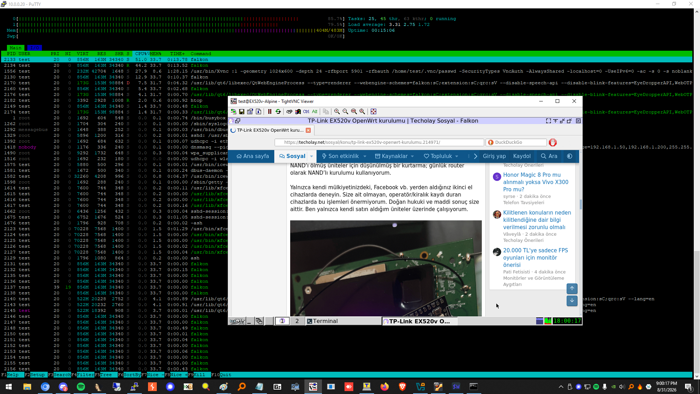Screen dimensions: 700x394
Task: Open the Sosyal nav tab
Action: (292, 156)
